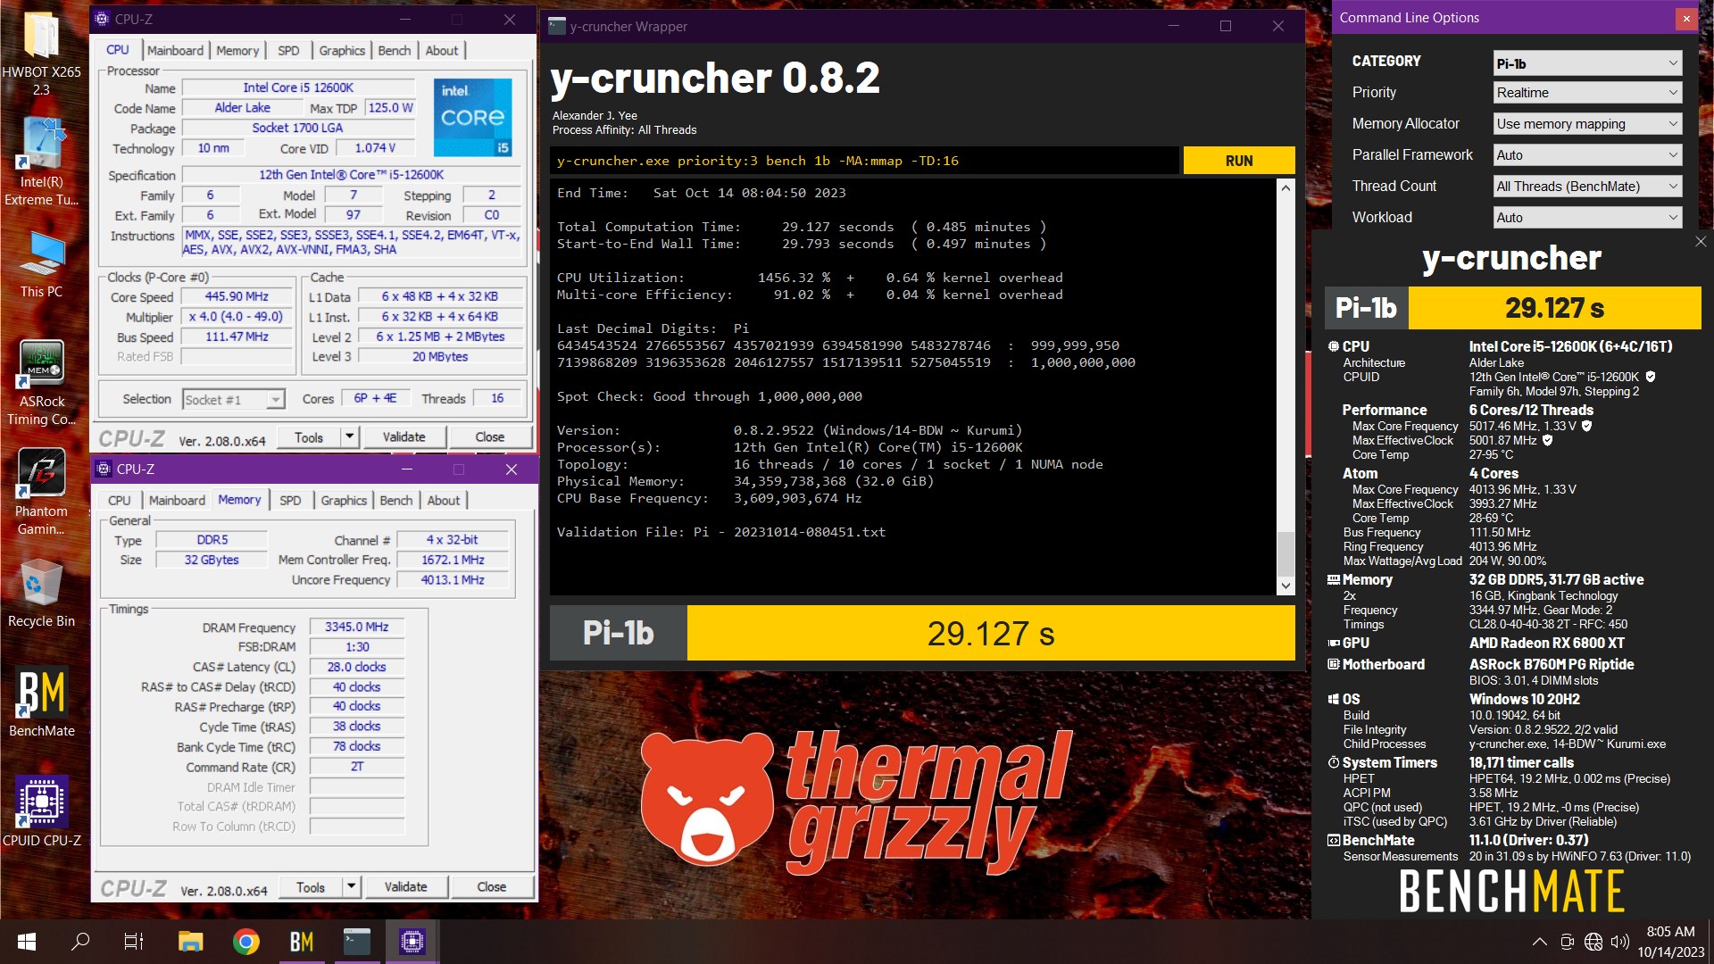This screenshot has height=964, width=1714.
Task: Launch ASRock Timing Configurator shortcut
Action: (x=41, y=382)
